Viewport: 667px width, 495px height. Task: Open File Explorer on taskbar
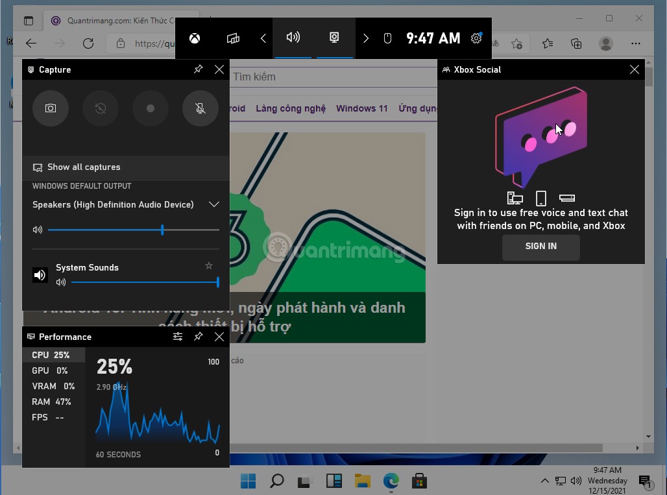point(363,481)
